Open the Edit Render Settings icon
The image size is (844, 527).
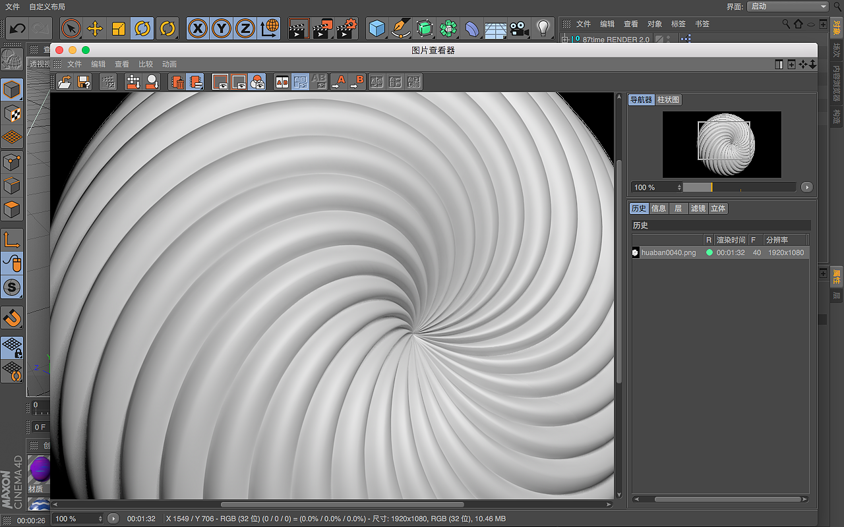tap(346, 28)
